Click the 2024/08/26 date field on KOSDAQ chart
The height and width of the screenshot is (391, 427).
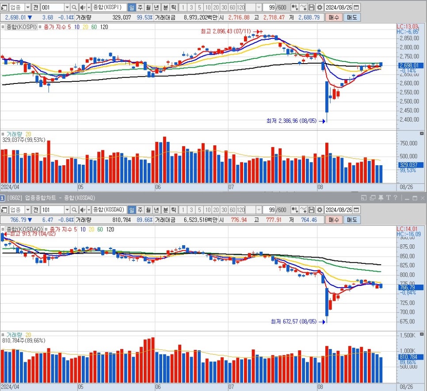click(339, 210)
